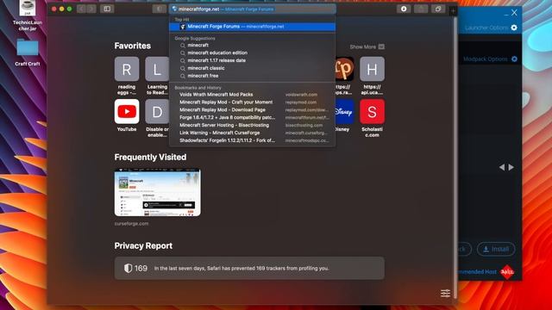The height and width of the screenshot is (310, 552).
Task: Click right arrow in Technic Launcher
Action: [511, 167]
